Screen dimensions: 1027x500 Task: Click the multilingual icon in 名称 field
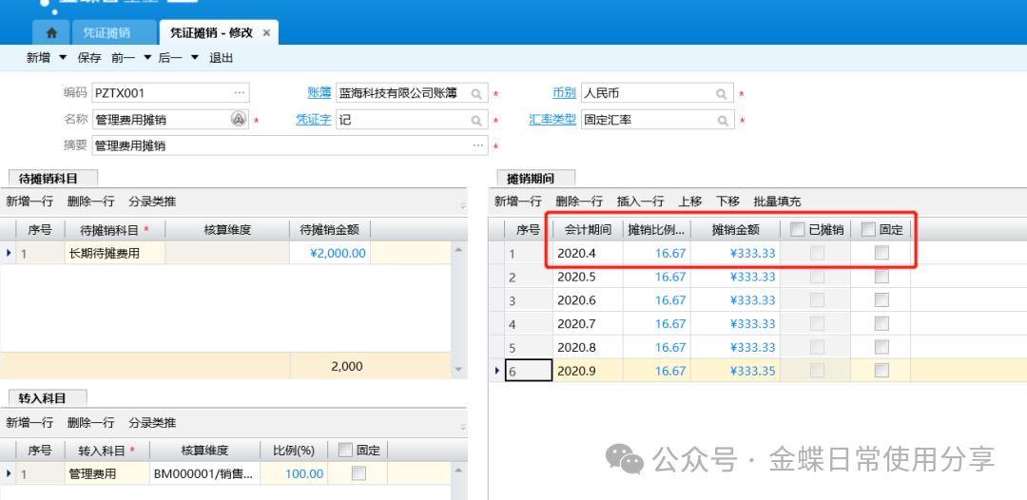(x=239, y=120)
